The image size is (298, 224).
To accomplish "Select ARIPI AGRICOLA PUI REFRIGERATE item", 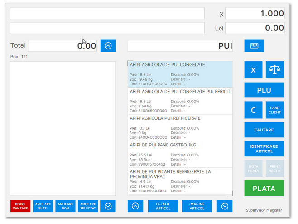I will click(x=180, y=127).
